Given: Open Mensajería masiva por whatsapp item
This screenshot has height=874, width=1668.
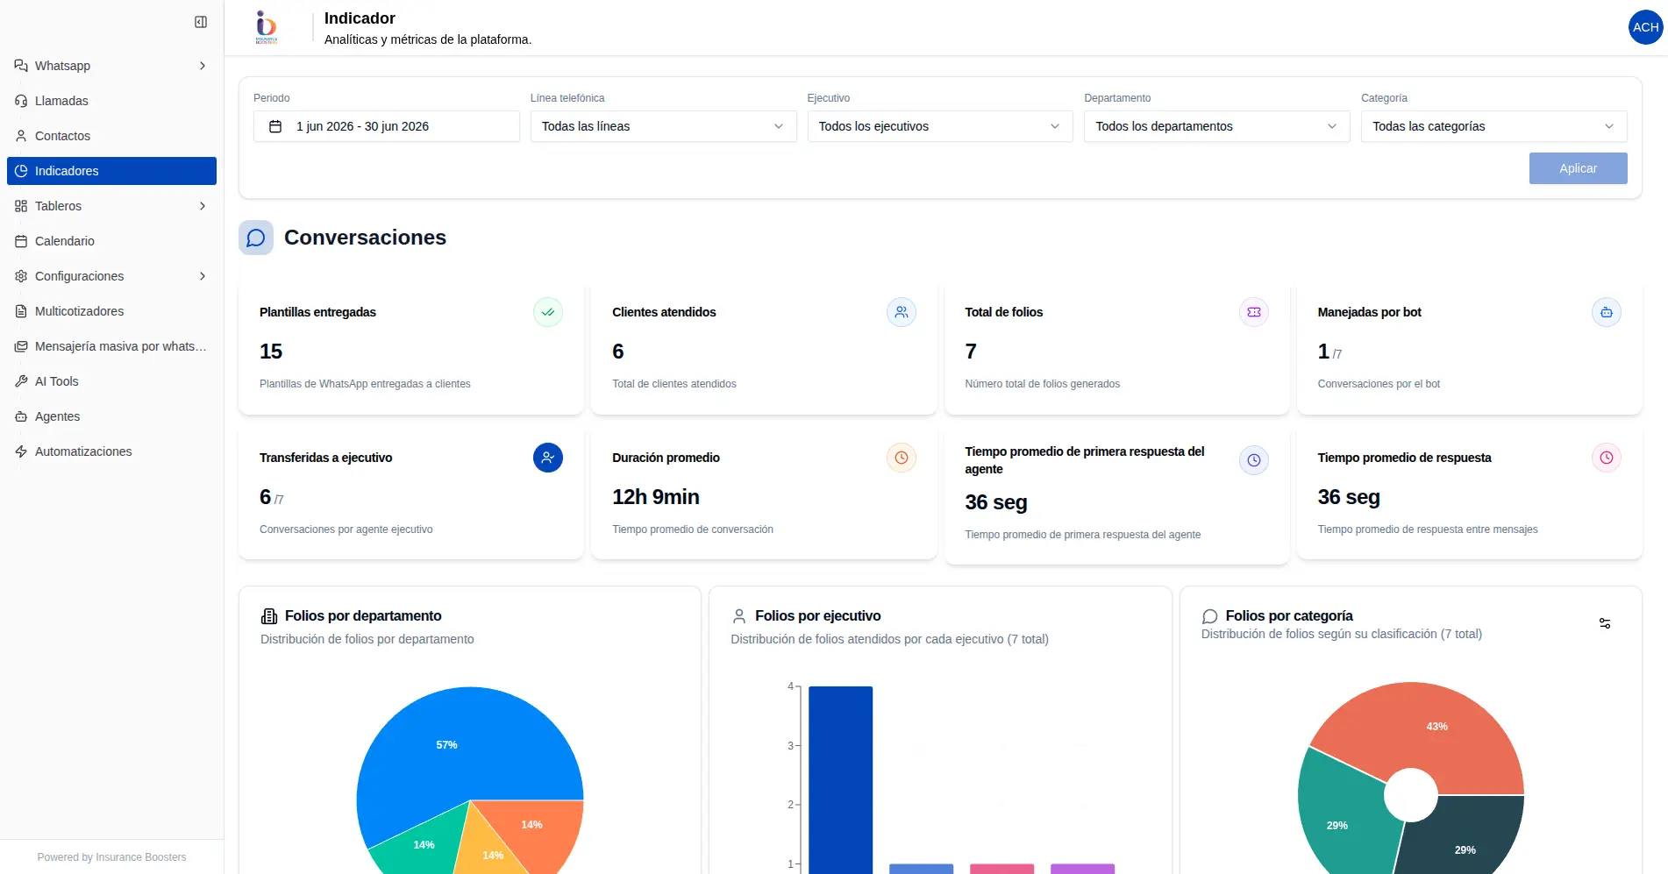Looking at the screenshot, I should coord(111,346).
